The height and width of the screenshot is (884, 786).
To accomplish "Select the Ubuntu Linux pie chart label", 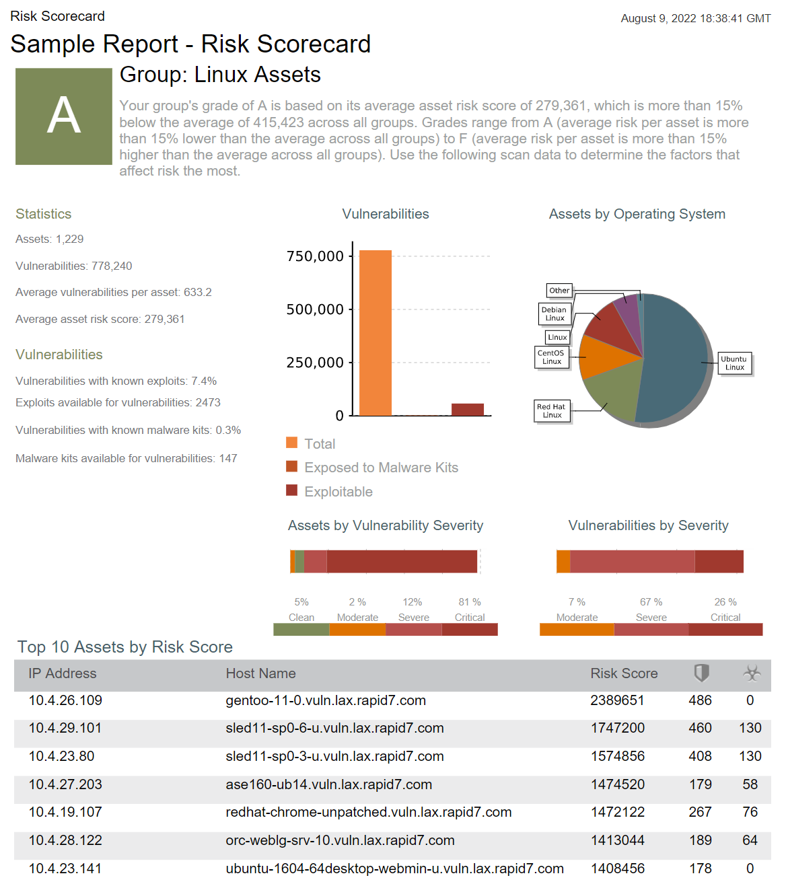I will point(734,363).
